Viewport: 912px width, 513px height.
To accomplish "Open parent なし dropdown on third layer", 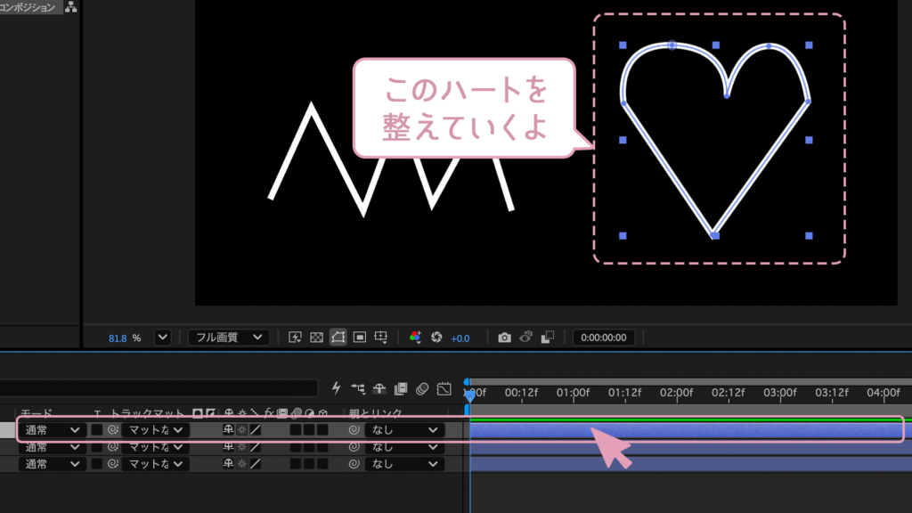I will click(405, 464).
